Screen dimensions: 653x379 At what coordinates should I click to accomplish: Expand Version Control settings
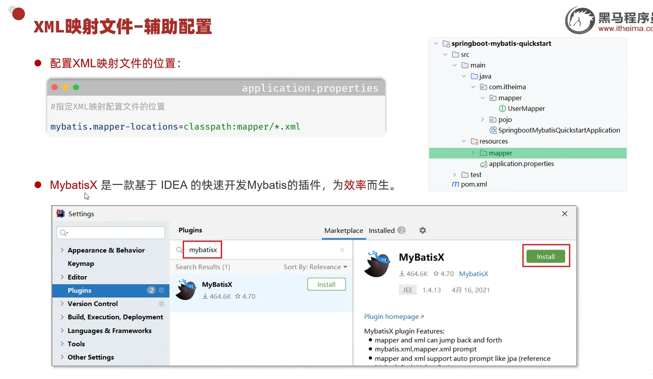[62, 304]
